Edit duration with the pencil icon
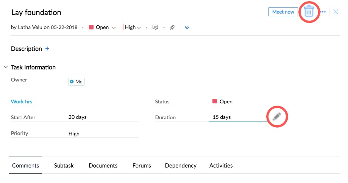This screenshot has width=348, height=183. (277, 117)
